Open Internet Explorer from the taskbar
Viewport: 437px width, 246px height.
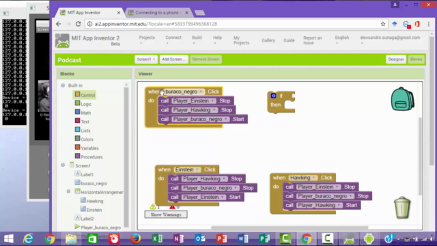[x=28, y=238]
